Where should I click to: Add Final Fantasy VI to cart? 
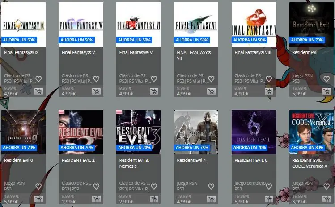pyautogui.click(x=154, y=91)
